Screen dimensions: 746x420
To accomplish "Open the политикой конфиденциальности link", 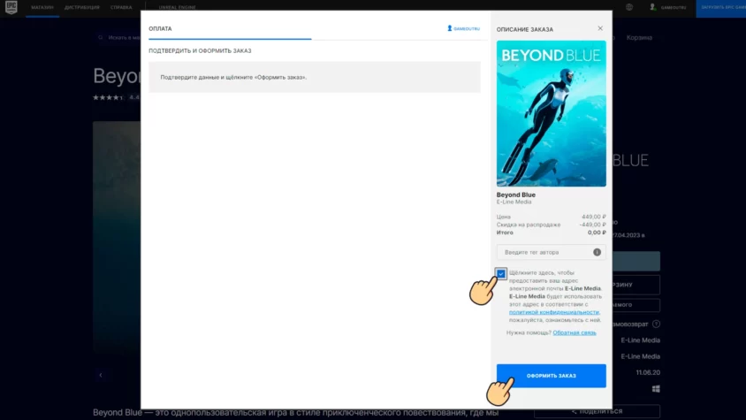I will (554, 312).
